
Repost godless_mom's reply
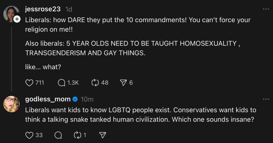(x=77, y=135)
